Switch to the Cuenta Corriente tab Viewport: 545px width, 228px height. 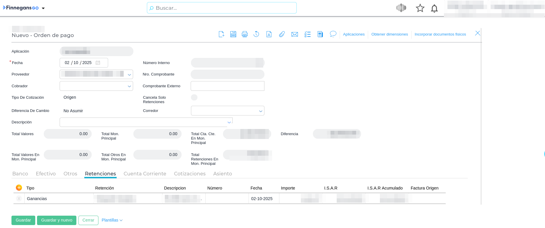145,174
